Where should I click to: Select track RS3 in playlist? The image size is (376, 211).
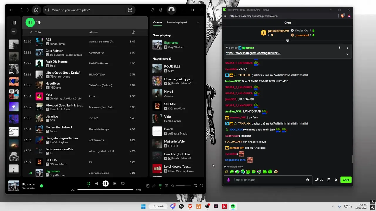pyautogui.click(x=85, y=42)
